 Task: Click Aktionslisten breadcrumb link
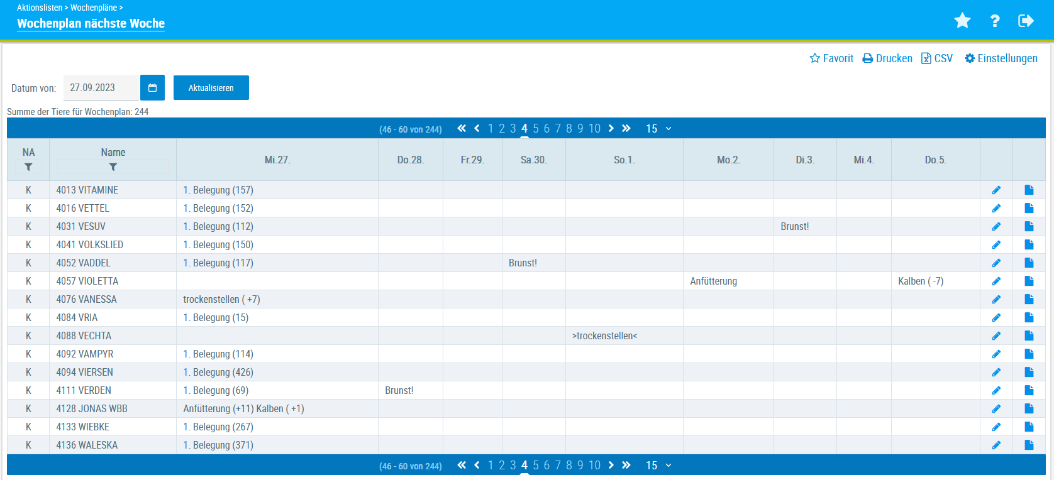40,8
